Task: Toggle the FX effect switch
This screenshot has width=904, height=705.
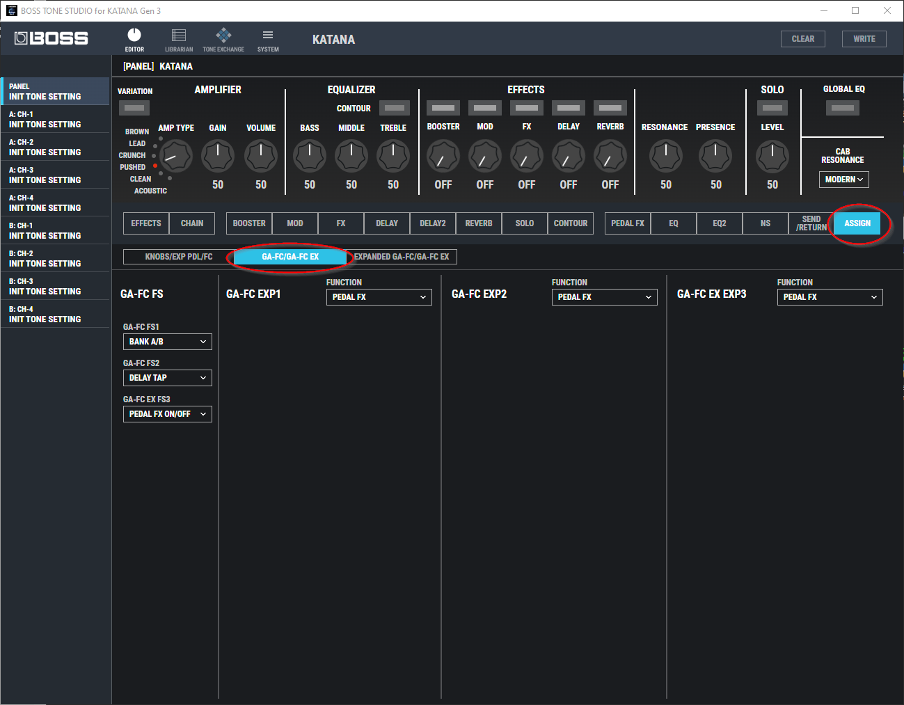Action: coord(527,108)
